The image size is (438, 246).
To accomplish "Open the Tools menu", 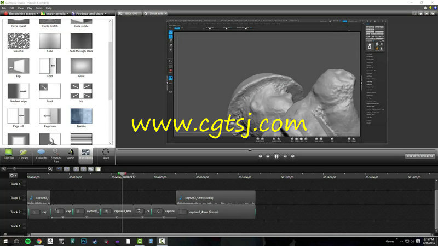I will (39, 8).
